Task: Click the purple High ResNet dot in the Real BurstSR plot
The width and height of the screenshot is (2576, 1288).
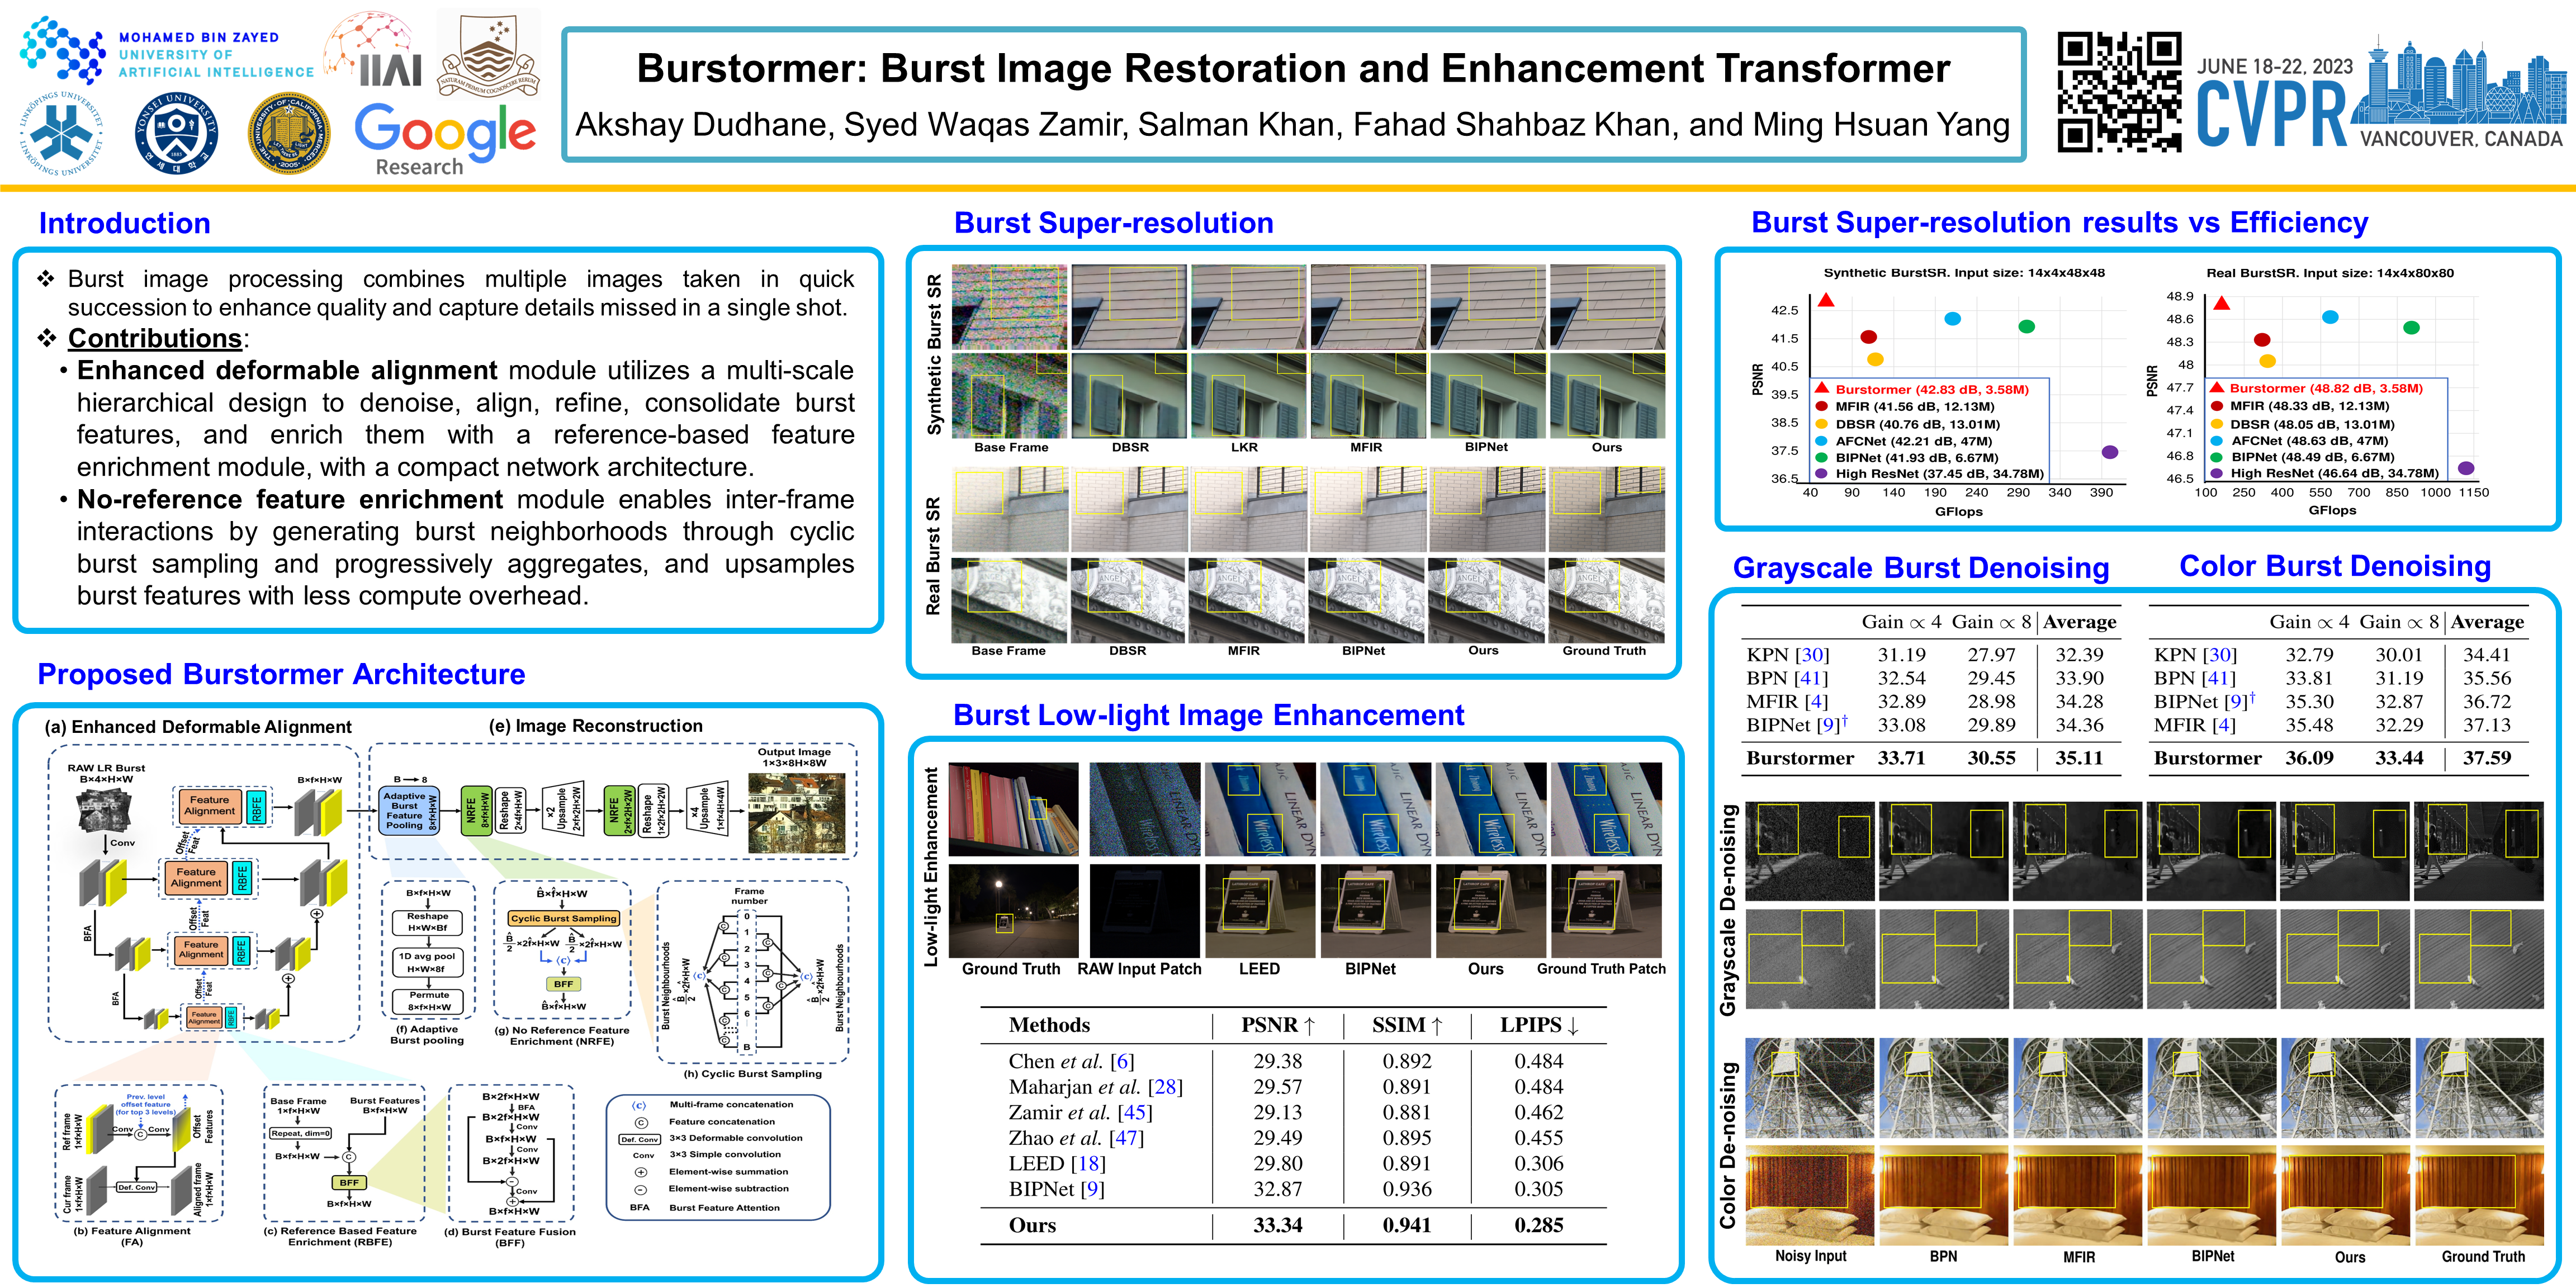Action: pyautogui.click(x=2466, y=468)
